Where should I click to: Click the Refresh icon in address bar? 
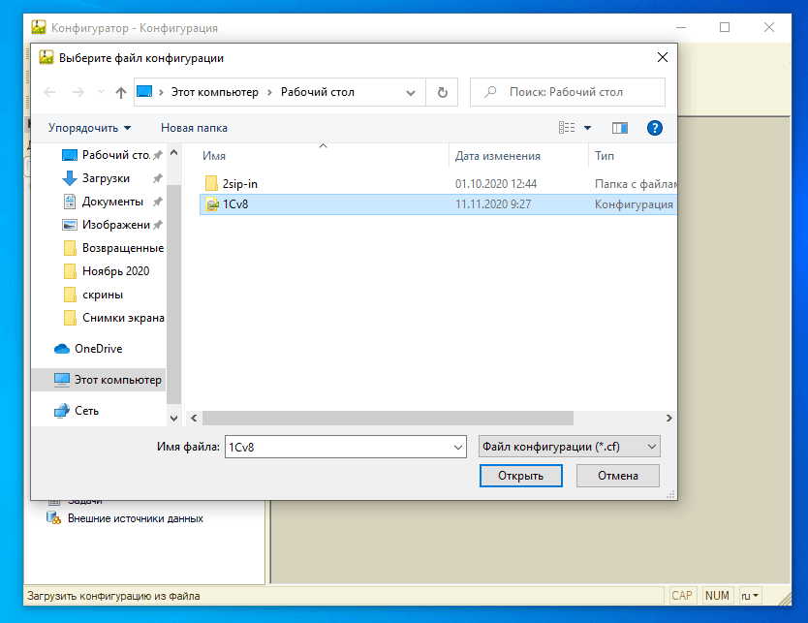coord(442,92)
